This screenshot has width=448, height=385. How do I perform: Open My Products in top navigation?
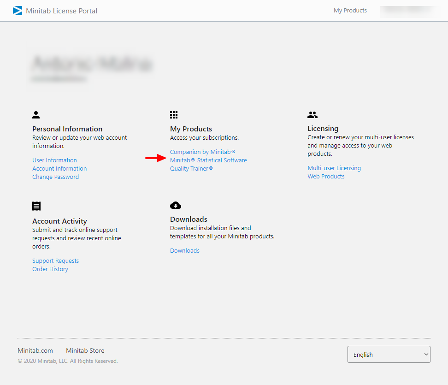tap(350, 11)
